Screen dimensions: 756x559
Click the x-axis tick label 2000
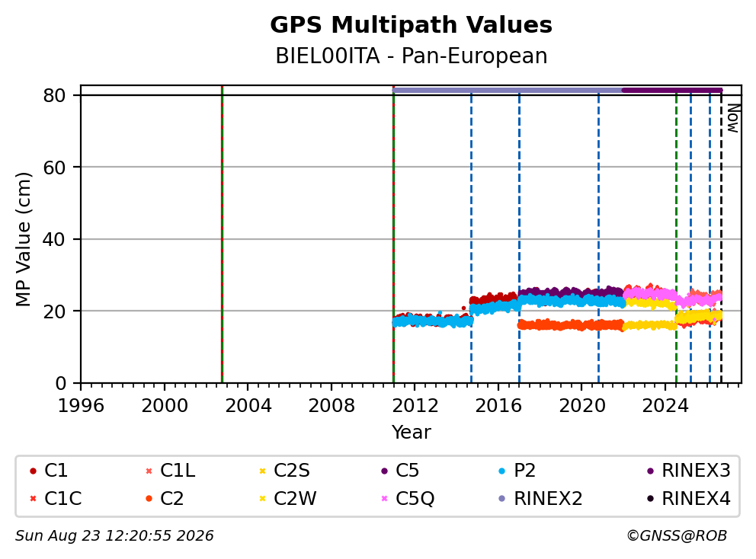pos(165,406)
